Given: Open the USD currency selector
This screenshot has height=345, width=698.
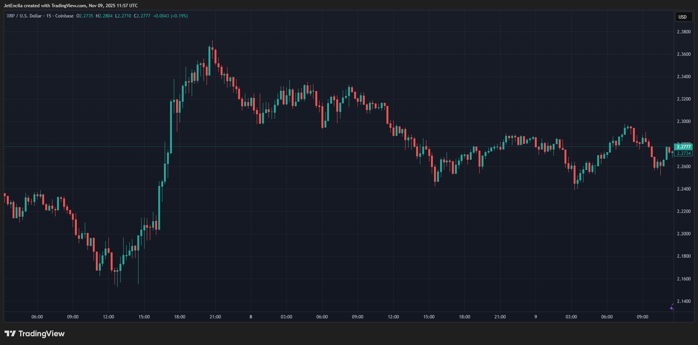Looking at the screenshot, I should coord(683,17).
